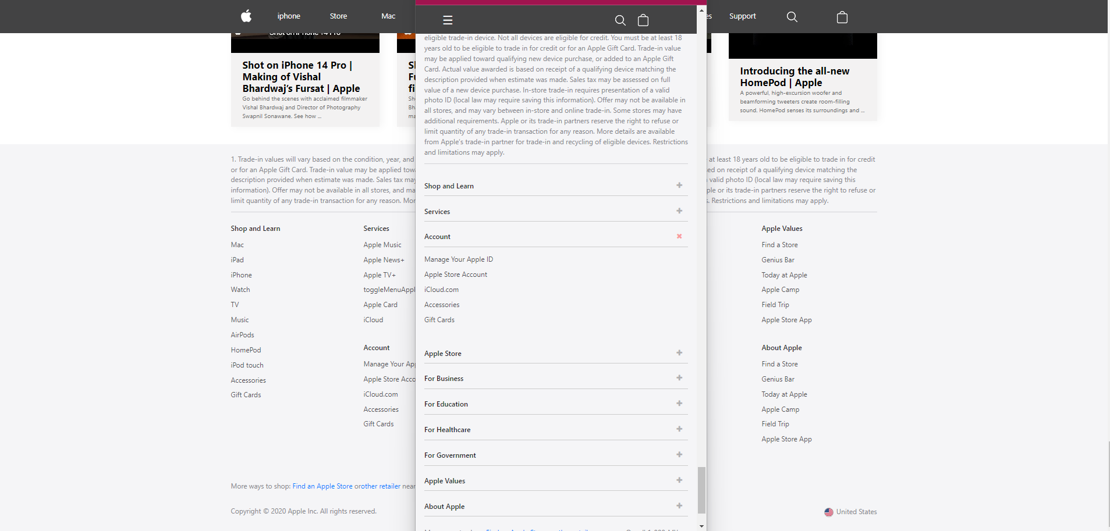Click the Manage Your Apple ID link in the panel
This screenshot has width=1110, height=531.
pyautogui.click(x=458, y=259)
